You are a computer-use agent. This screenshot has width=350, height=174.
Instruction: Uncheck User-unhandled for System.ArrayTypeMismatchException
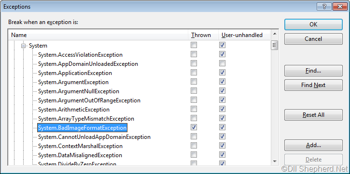[x=222, y=118]
